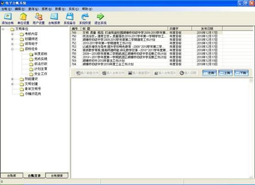The width and height of the screenshot is (255, 185).
Task: Open the 帮助 menu
Action: [x=87, y=9]
